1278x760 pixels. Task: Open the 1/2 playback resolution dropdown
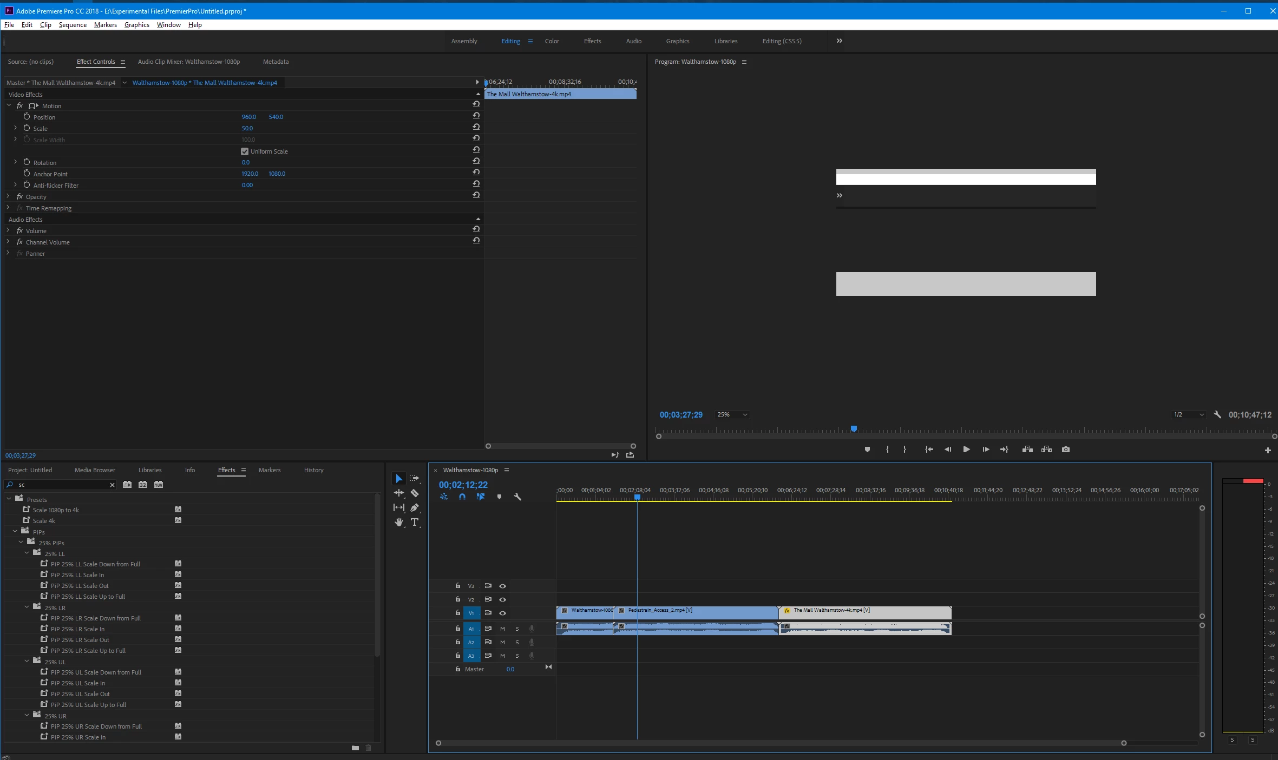1189,415
